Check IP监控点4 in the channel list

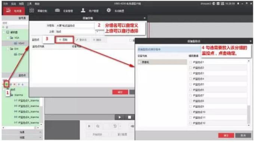191,79
